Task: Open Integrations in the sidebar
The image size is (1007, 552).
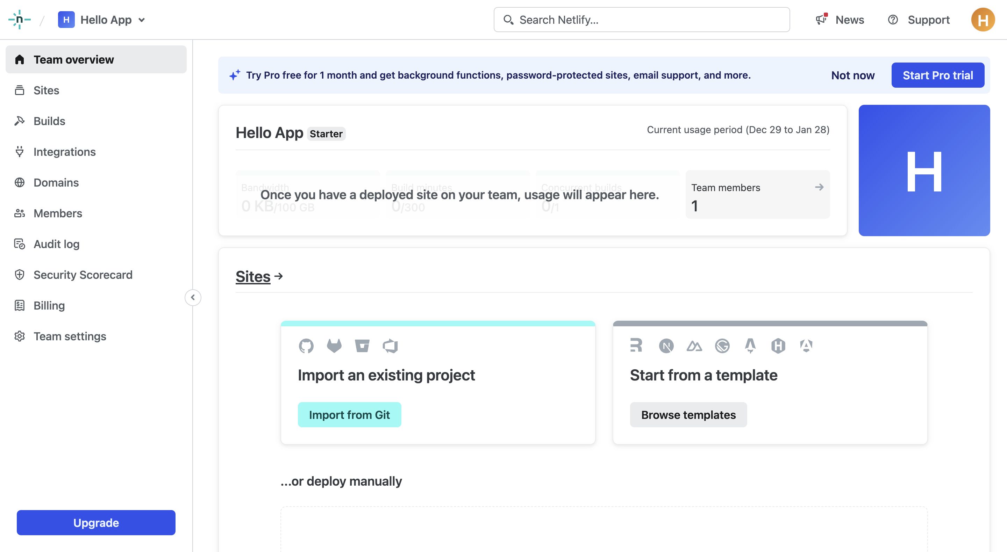Action: coord(96,152)
